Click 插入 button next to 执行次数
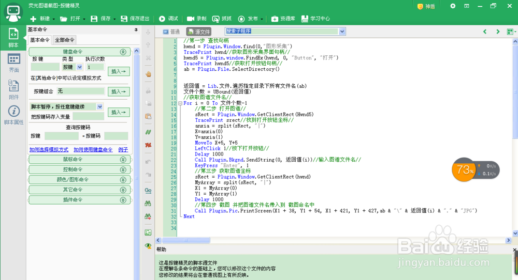Screen dimensions: 518x280 (x=119, y=71)
